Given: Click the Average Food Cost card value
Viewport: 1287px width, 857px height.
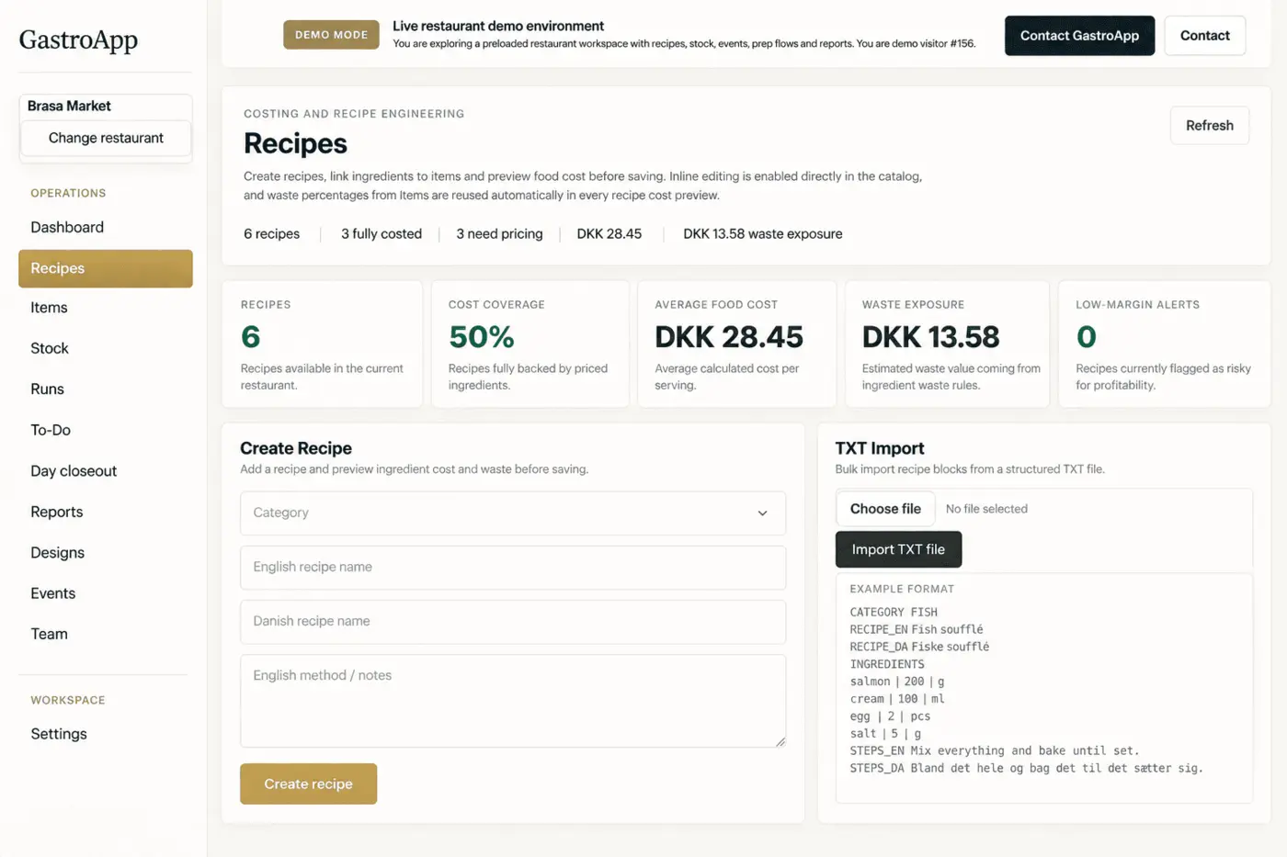Looking at the screenshot, I should (x=729, y=337).
